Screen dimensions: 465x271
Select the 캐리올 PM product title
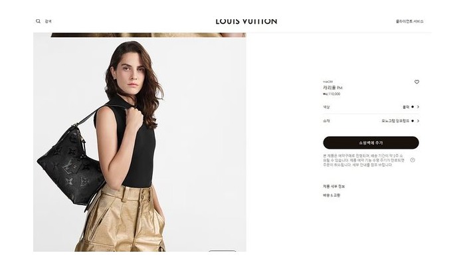point(333,88)
